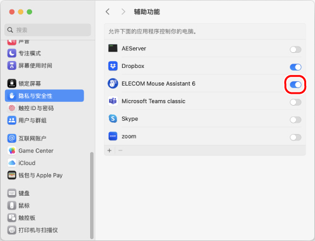Open 互联网账户 in the sidebar
Viewport: 315px width, 241px height.
32,138
